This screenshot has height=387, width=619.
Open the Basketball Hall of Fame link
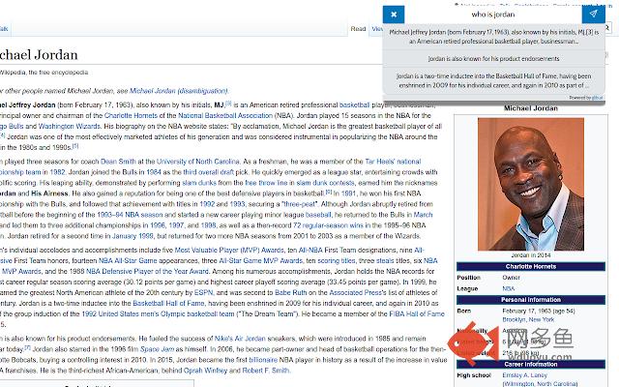[168, 303]
